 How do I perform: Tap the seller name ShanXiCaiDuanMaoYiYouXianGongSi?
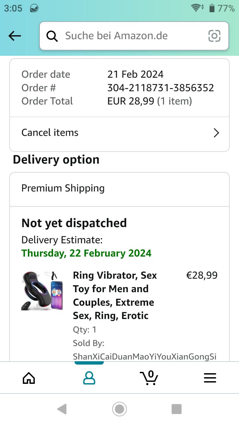click(x=145, y=357)
